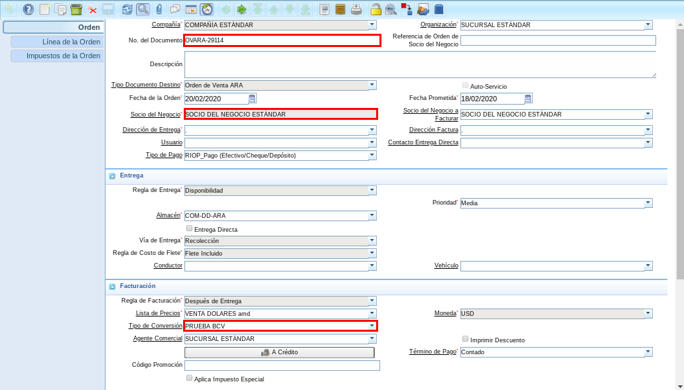The image size is (684, 390).
Task: Click the green next record arrow
Action: pos(241,9)
